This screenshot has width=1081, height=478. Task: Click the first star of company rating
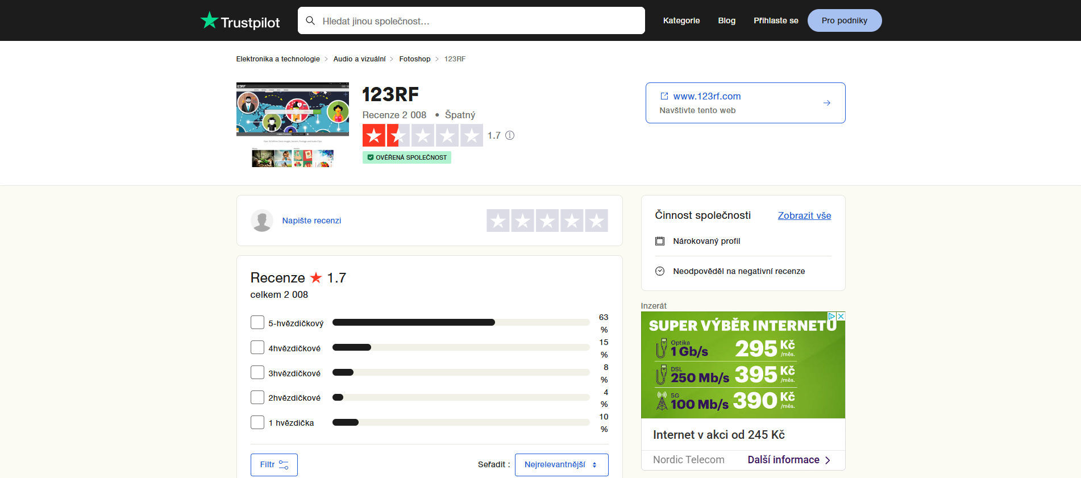click(374, 135)
